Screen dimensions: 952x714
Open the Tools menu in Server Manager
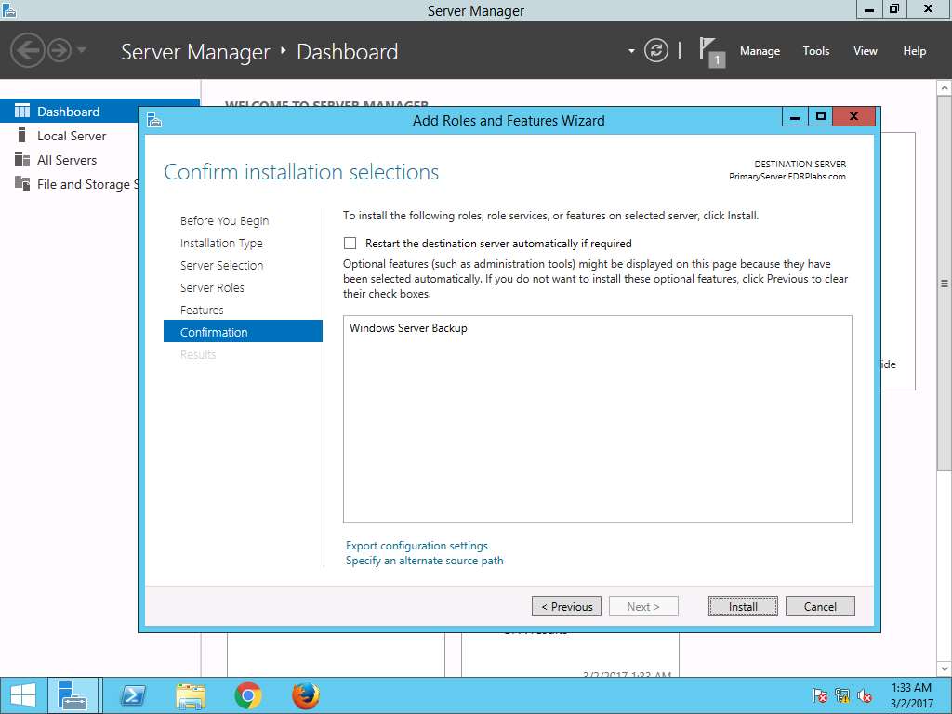coord(816,51)
